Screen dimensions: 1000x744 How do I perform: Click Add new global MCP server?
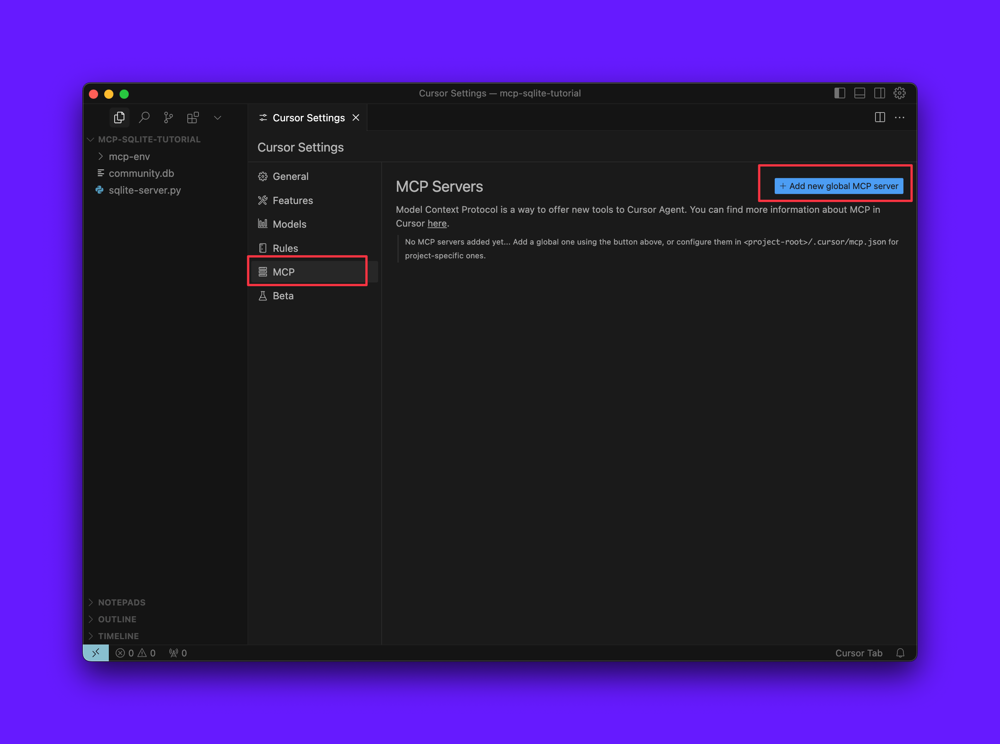coord(839,186)
